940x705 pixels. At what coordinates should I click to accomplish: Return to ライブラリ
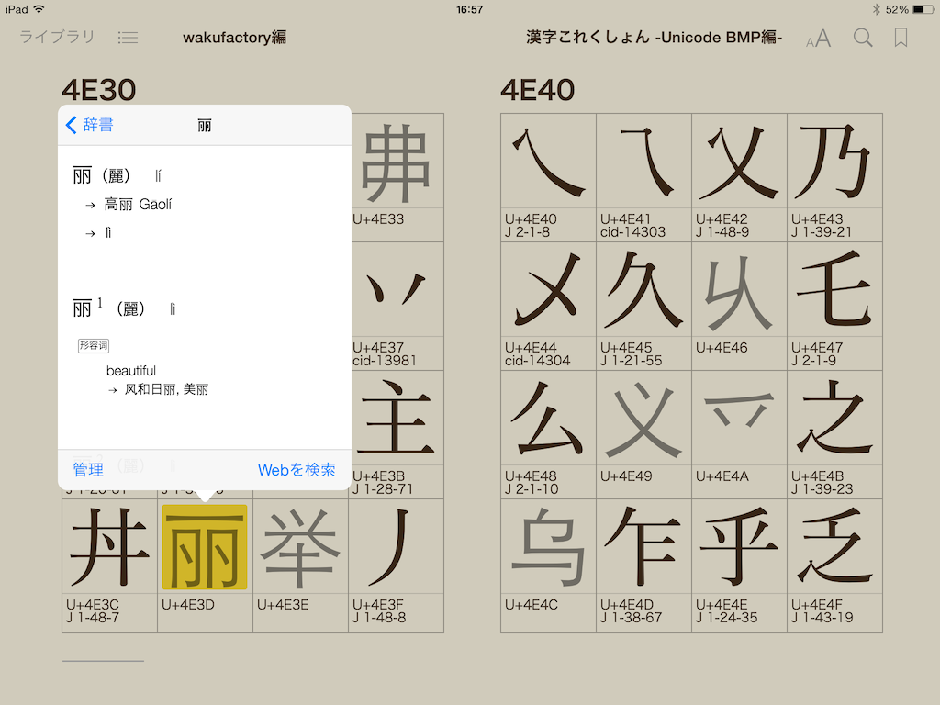pos(57,38)
